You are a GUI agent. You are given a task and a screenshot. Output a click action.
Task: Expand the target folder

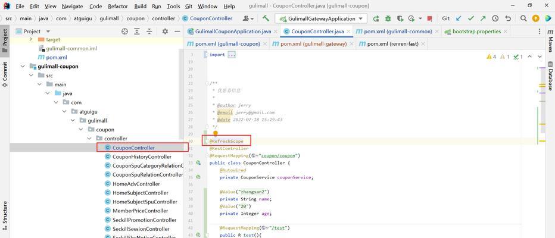[31, 40]
